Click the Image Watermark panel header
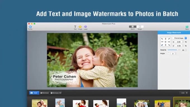The width and height of the screenshot is (190, 107). click(174, 32)
